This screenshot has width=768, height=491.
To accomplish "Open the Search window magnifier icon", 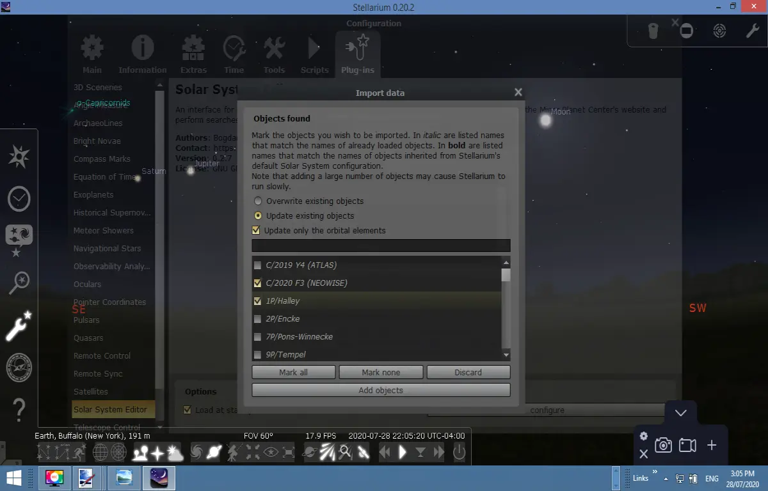I will 19,283.
